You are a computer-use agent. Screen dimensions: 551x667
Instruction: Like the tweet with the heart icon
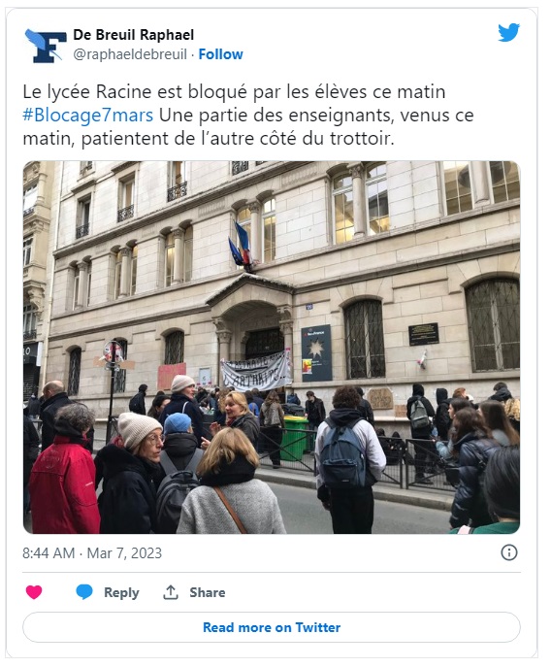point(34,592)
